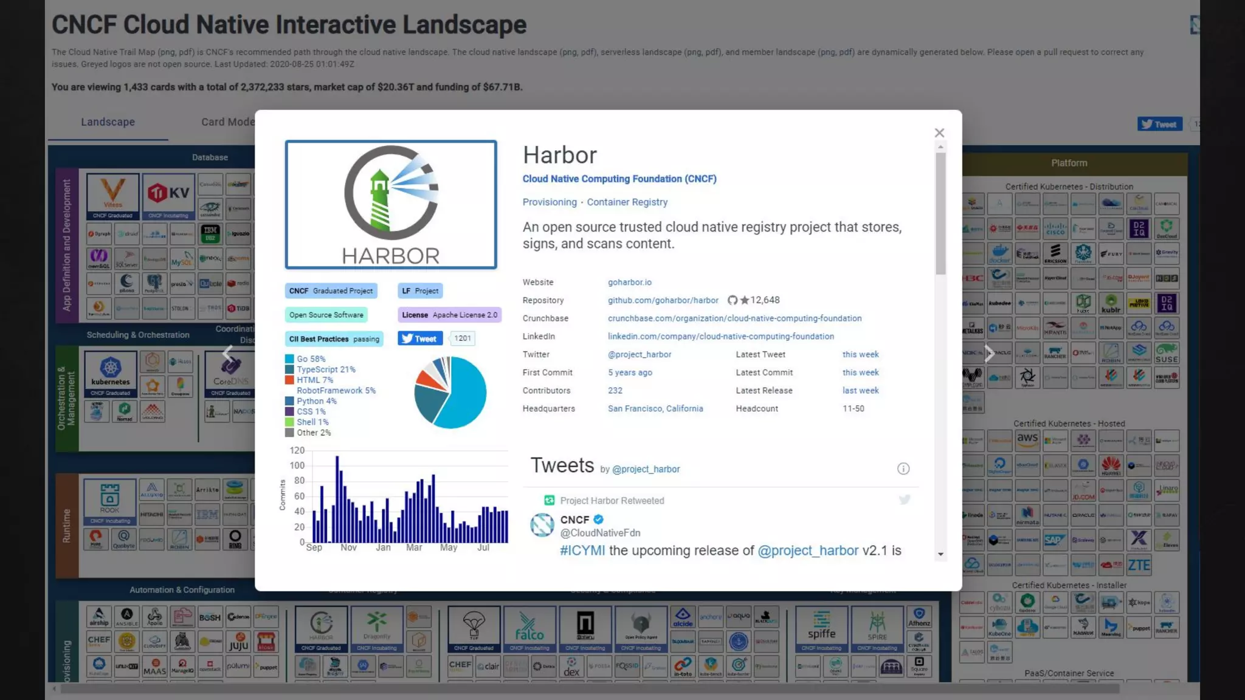
Task: Click the GitHub octocat icon beside stars
Action: 733,300
